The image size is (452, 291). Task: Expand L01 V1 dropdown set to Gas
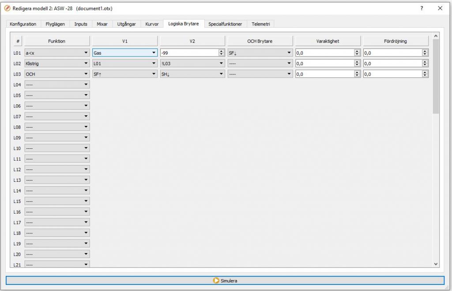124,53
